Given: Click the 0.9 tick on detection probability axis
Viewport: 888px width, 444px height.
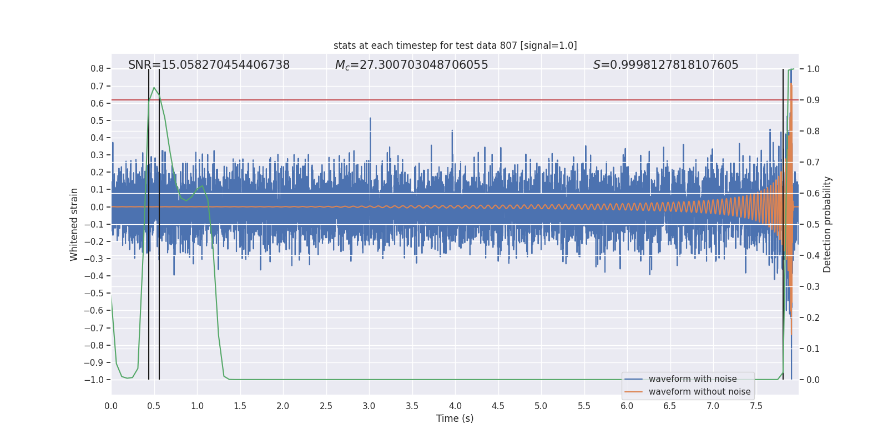Looking at the screenshot, I should (x=813, y=100).
